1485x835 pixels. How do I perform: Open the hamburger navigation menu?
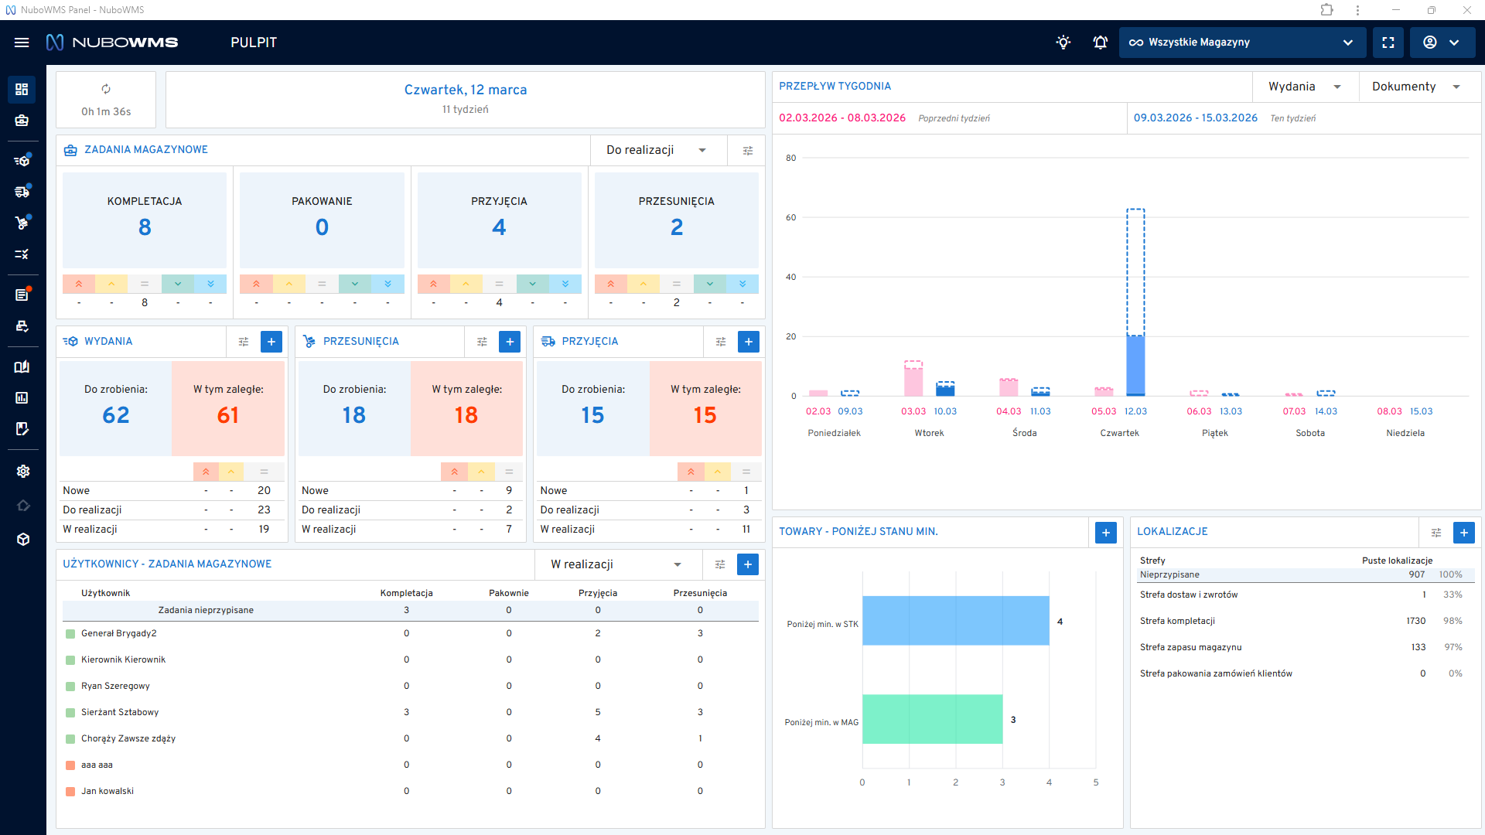point(22,43)
